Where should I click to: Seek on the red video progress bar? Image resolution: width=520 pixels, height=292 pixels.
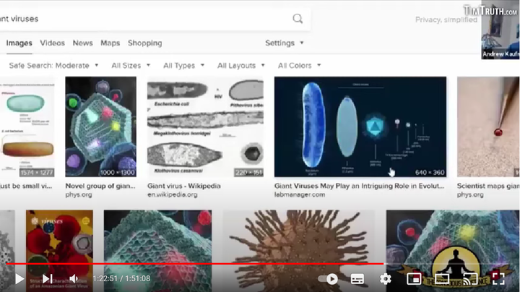[x=195, y=264]
